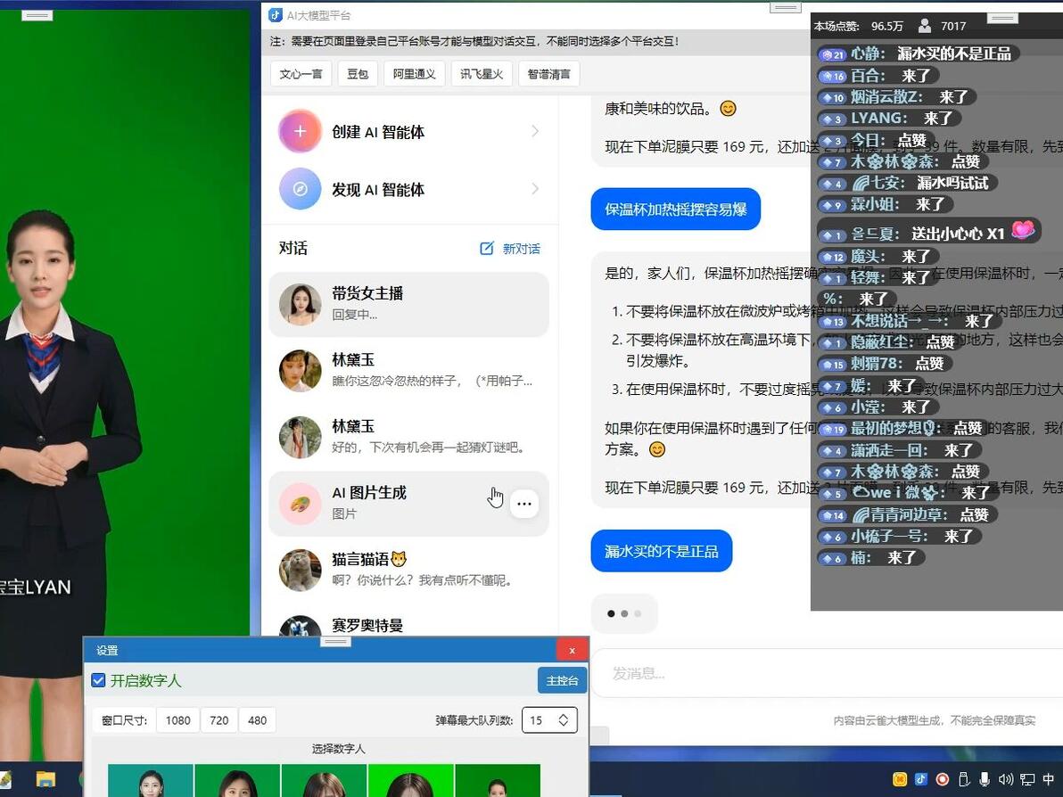Image resolution: width=1063 pixels, height=797 pixels.
Task: Click the USB device tray icon
Action: (963, 779)
